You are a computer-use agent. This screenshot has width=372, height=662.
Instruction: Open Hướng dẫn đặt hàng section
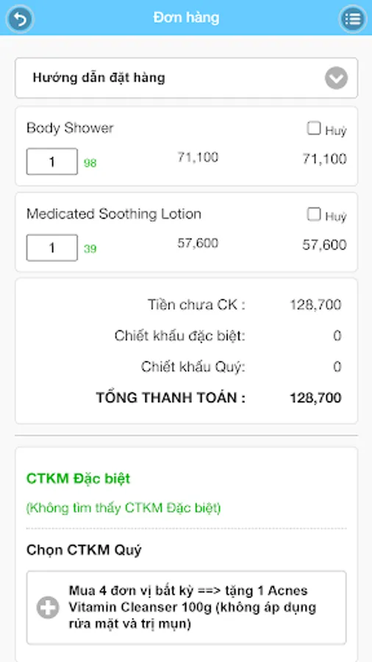(187, 78)
